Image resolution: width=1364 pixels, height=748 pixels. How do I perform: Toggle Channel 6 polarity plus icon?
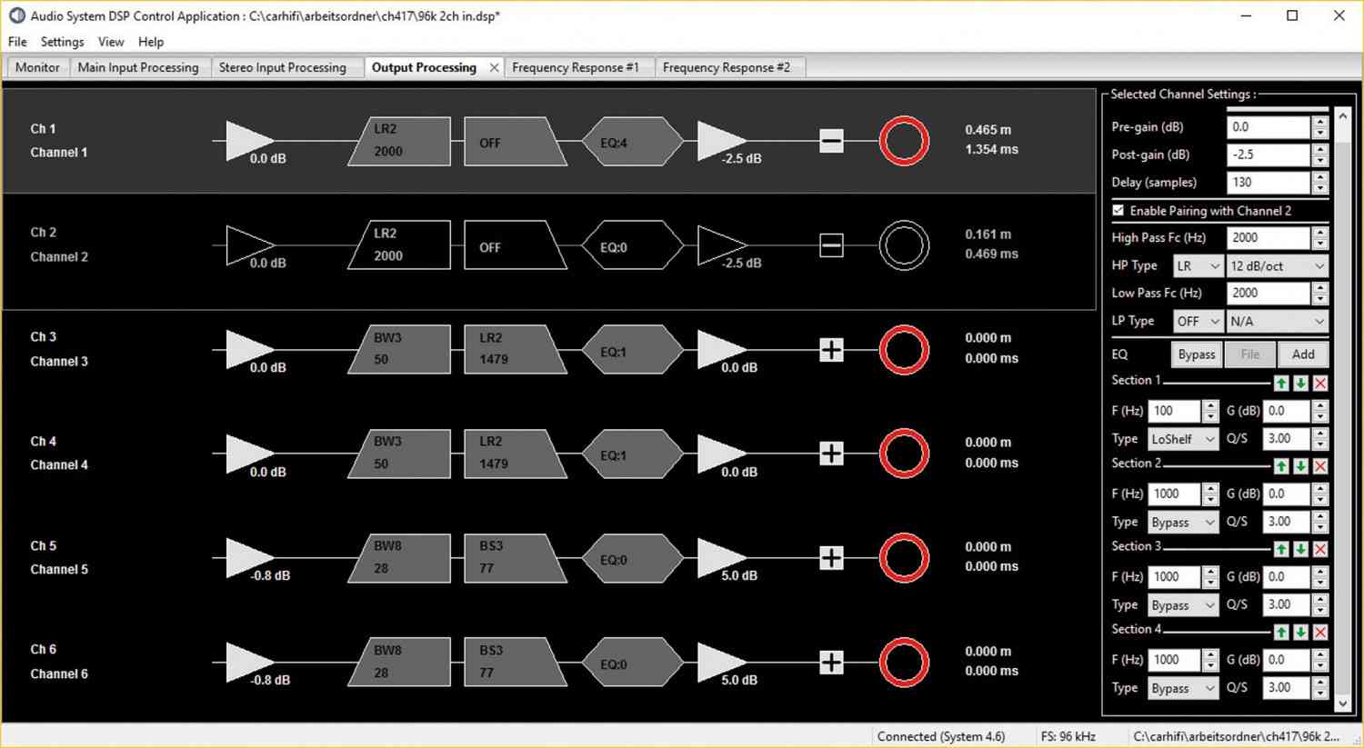831,663
